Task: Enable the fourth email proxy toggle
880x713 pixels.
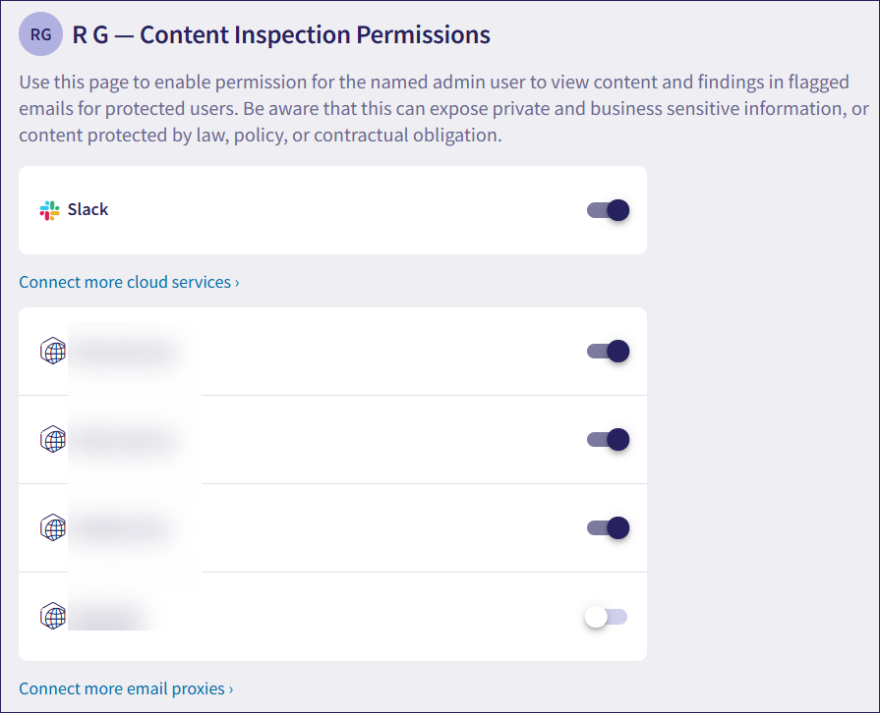Action: coord(606,617)
